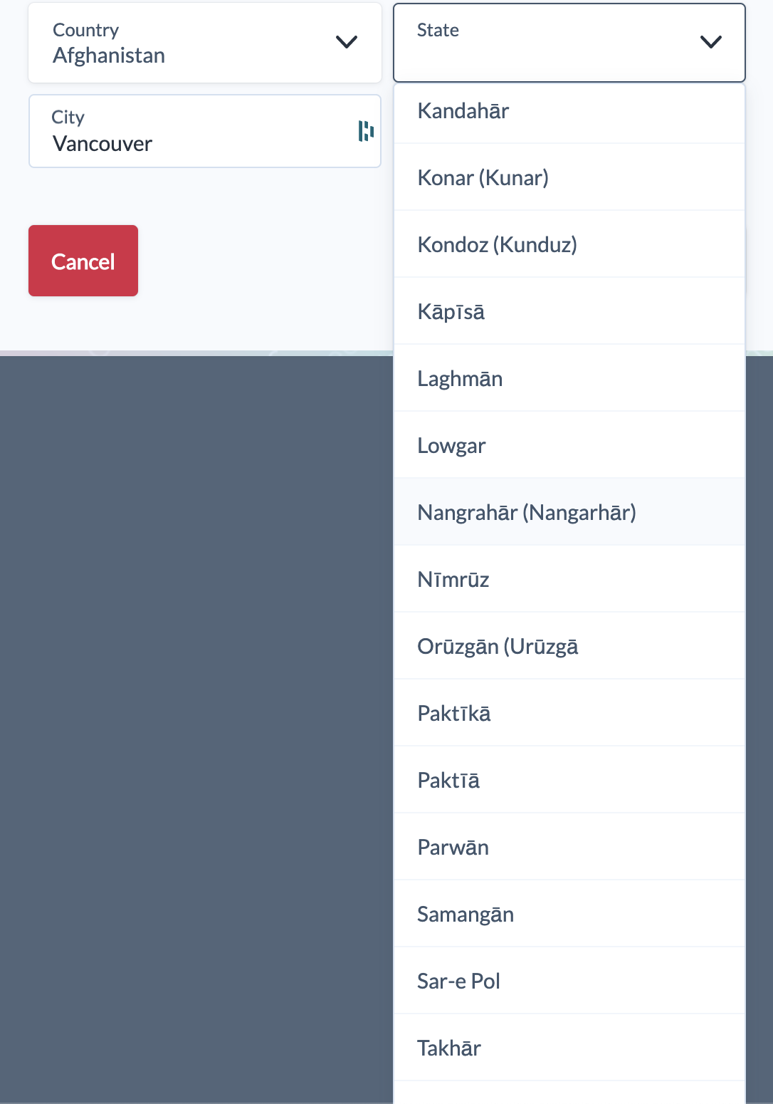Pick the highlighted Nangrahār (Nangarhār) option
The height and width of the screenshot is (1104, 773).
(527, 511)
